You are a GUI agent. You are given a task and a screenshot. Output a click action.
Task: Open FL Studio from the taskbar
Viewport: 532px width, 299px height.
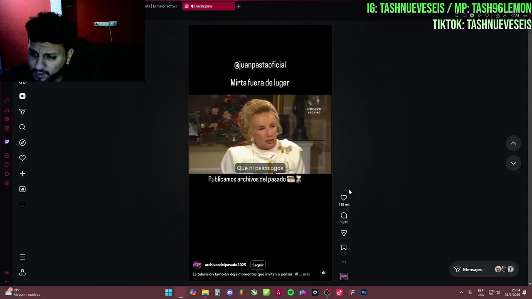click(x=241, y=292)
